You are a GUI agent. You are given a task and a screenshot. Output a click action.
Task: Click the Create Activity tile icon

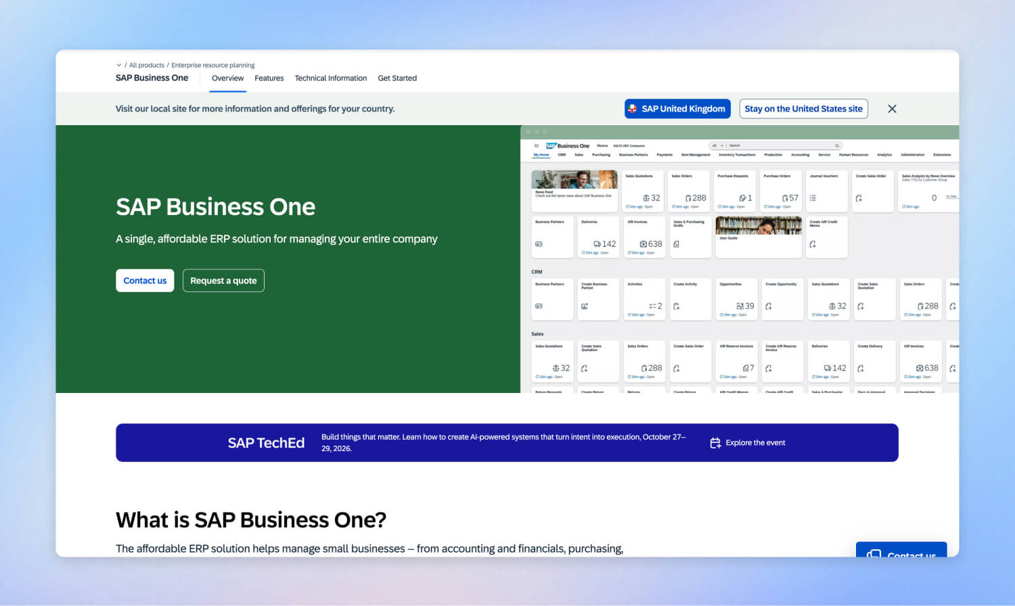(676, 306)
